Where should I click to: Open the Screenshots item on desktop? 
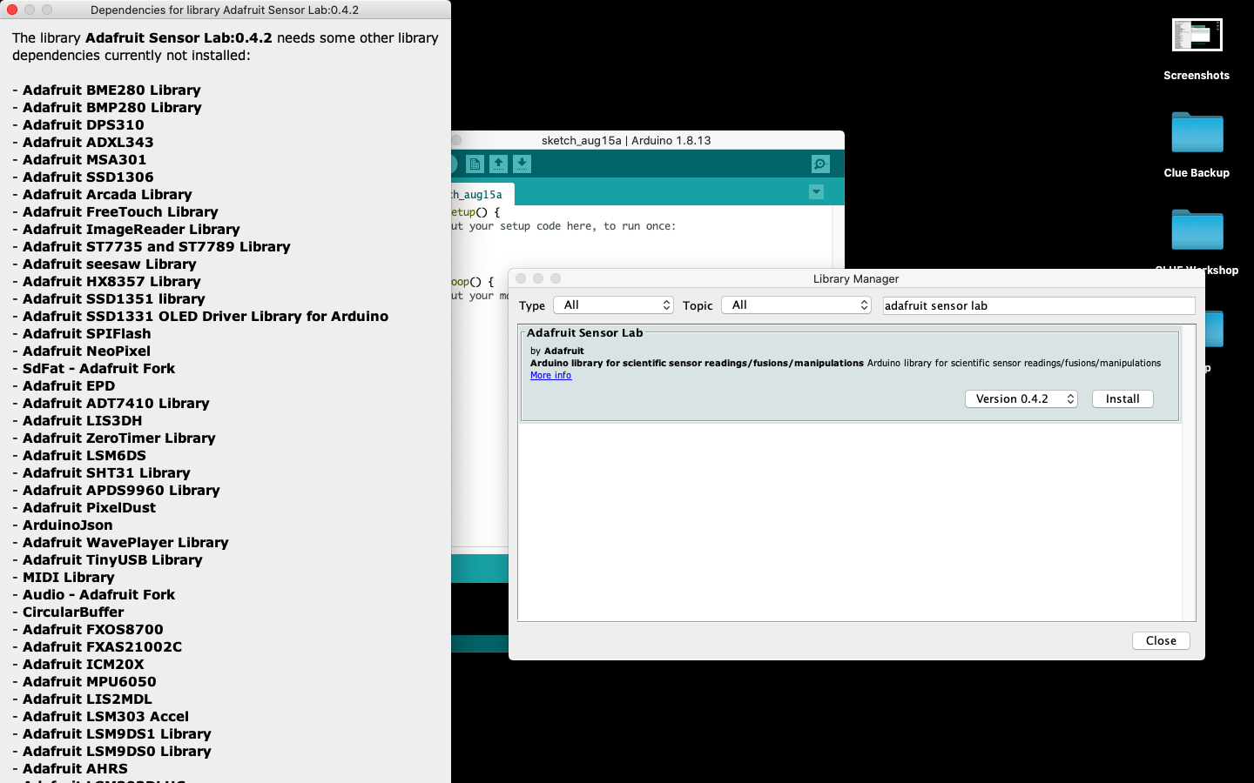(x=1197, y=50)
